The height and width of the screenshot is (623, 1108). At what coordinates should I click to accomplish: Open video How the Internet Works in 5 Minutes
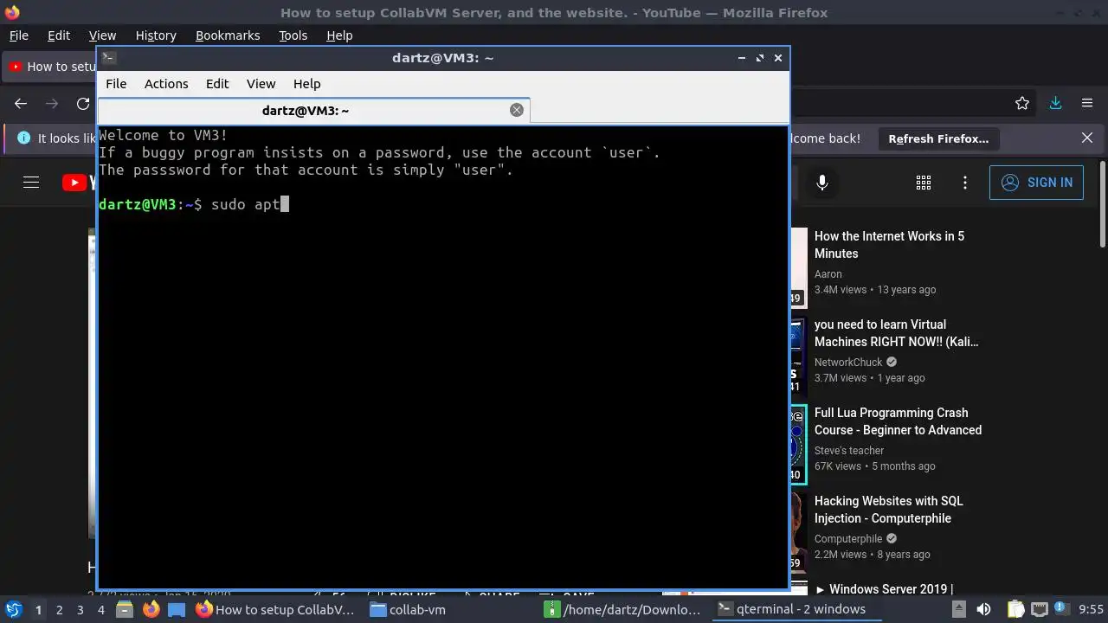point(889,245)
